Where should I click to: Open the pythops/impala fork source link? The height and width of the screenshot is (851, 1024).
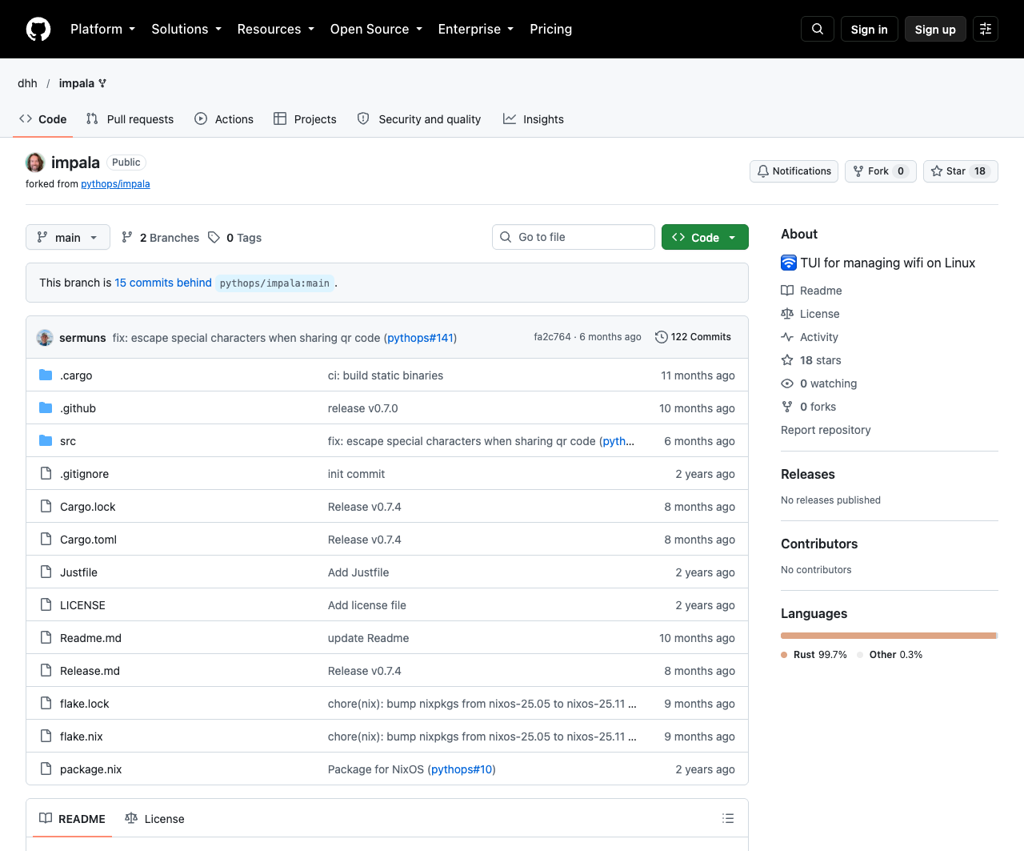115,184
